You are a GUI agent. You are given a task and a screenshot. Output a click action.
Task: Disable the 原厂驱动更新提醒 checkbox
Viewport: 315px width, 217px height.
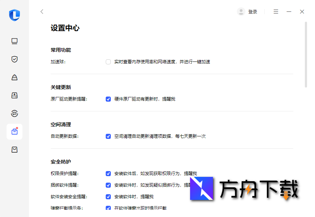[108, 99]
